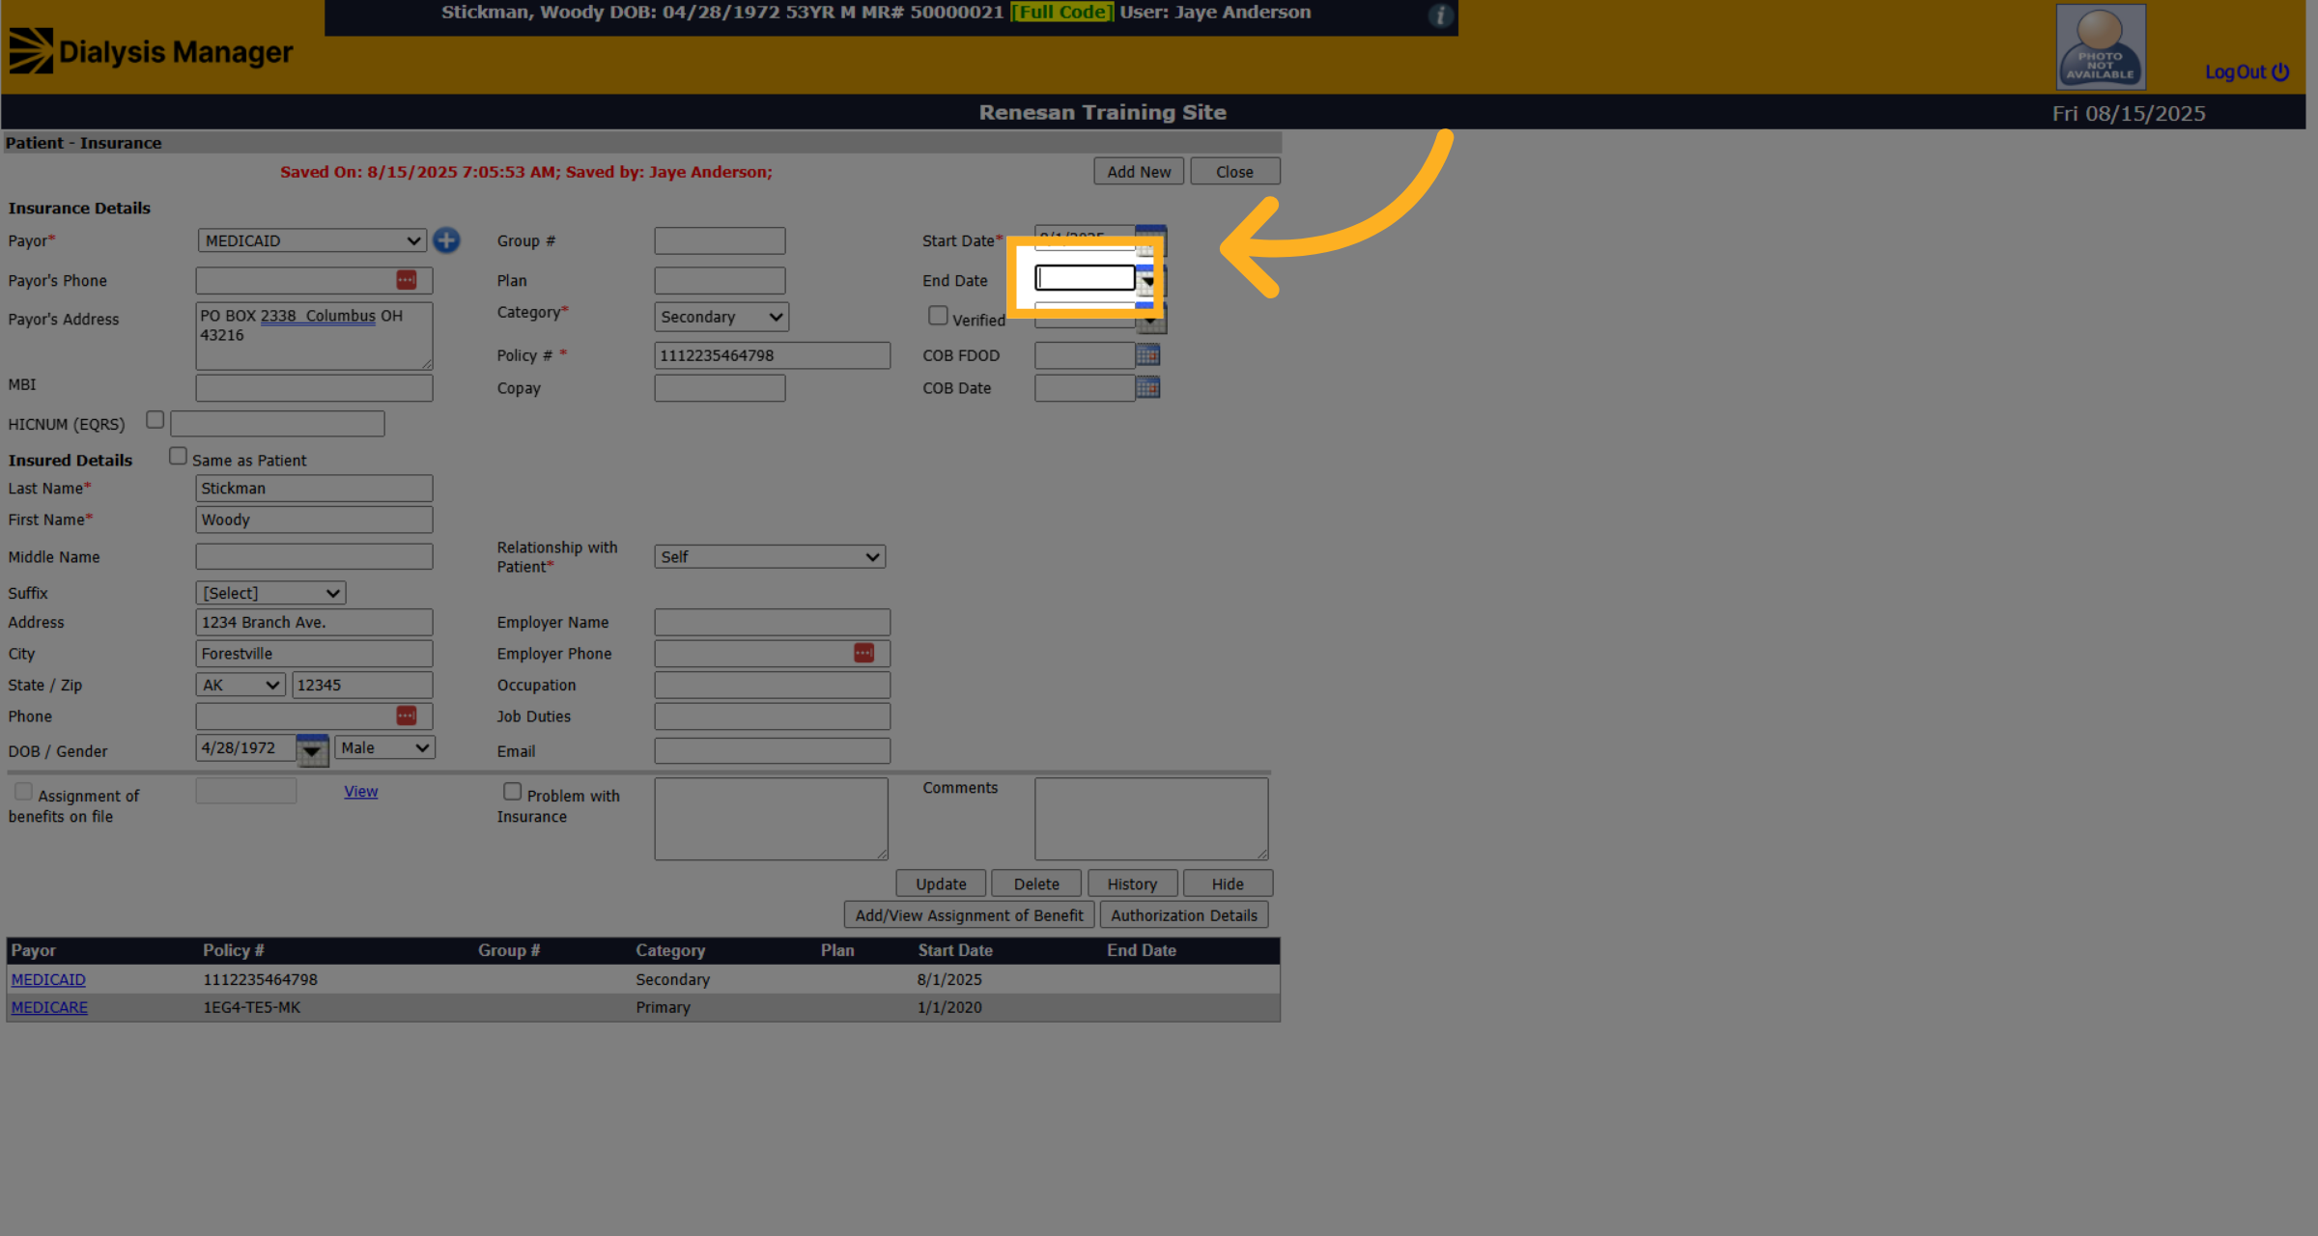Viewport: 2318px width, 1236px height.
Task: Open the Relationship with Patient dropdown
Action: 770,557
